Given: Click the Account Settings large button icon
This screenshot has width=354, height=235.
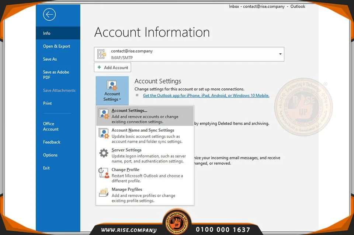Looking at the screenshot, I should click(112, 85).
